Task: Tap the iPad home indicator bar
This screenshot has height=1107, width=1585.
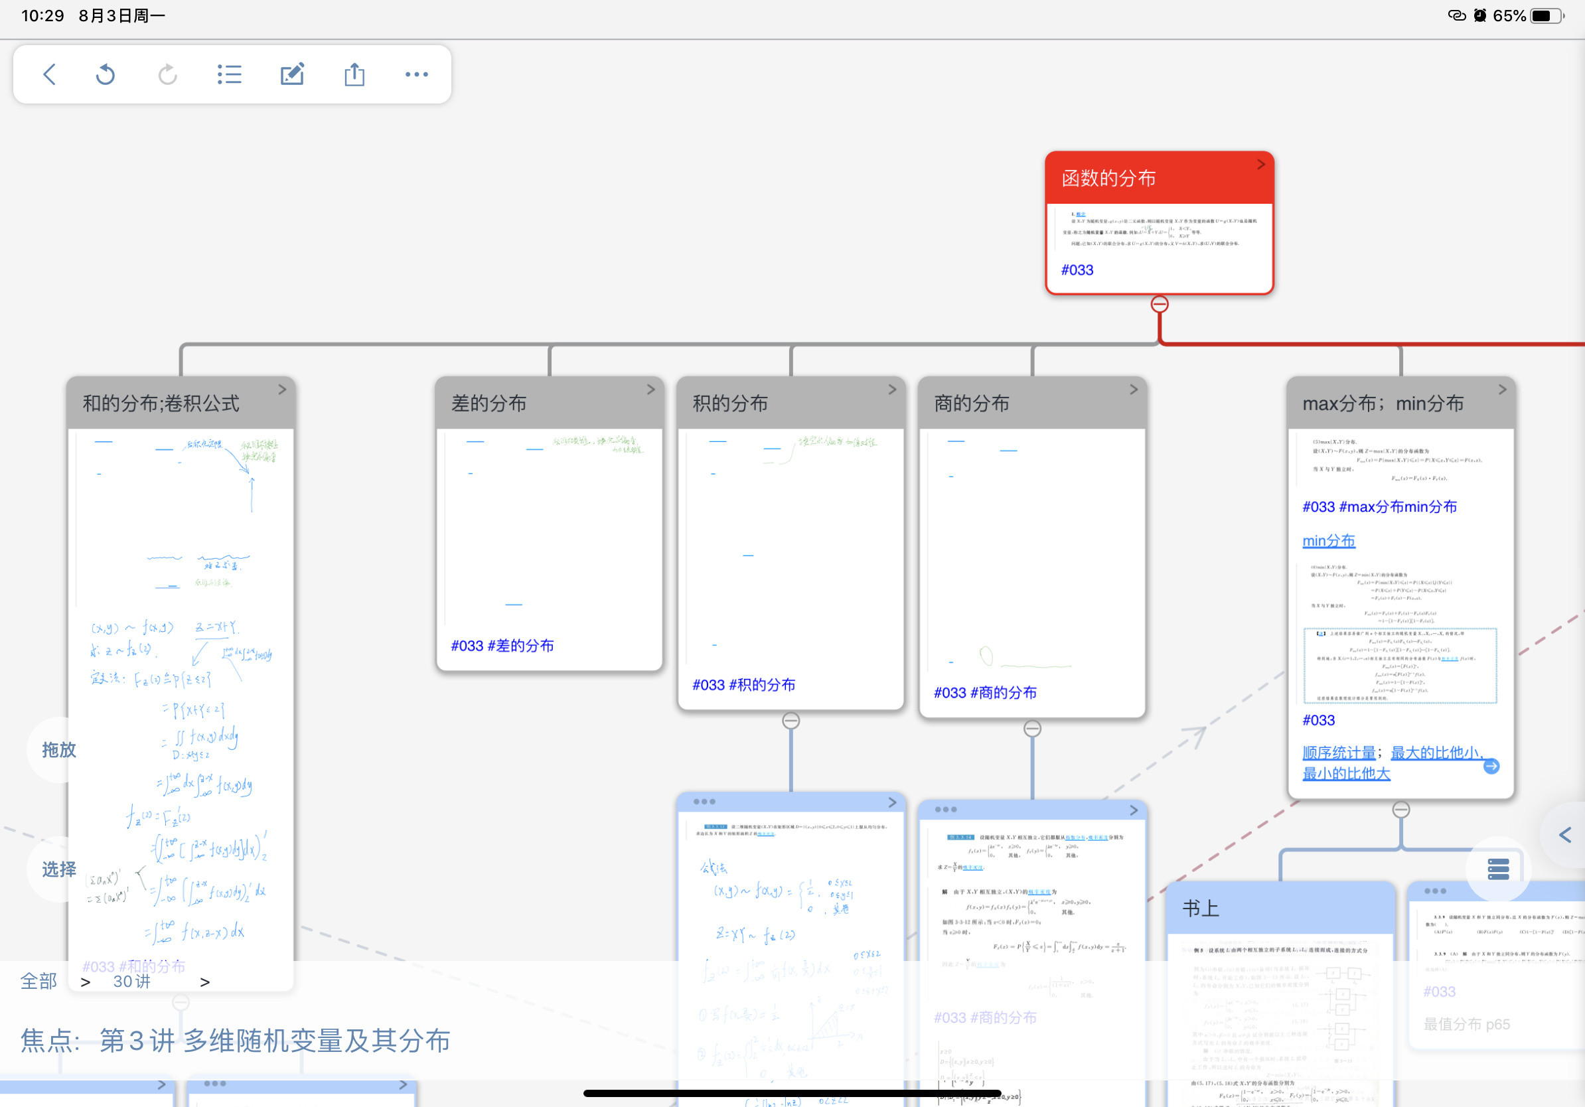Action: coord(792,1093)
